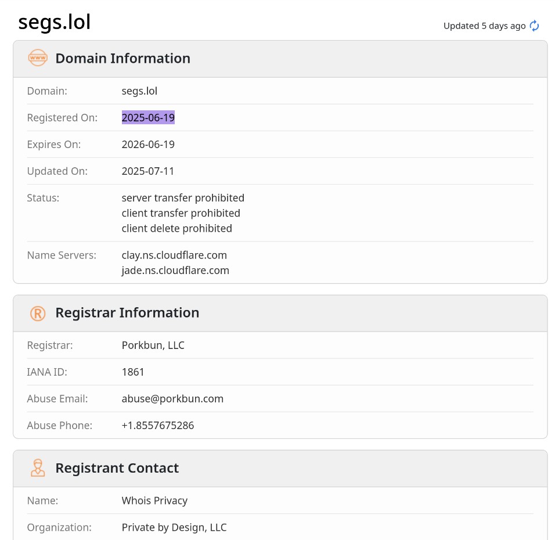This screenshot has height=540, width=555.
Task: Click the Domain Information section header
Action: (x=122, y=59)
